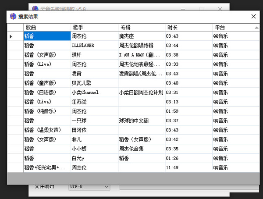Select duration cell 03:37
The width and height of the screenshot is (263, 199).
point(188,121)
